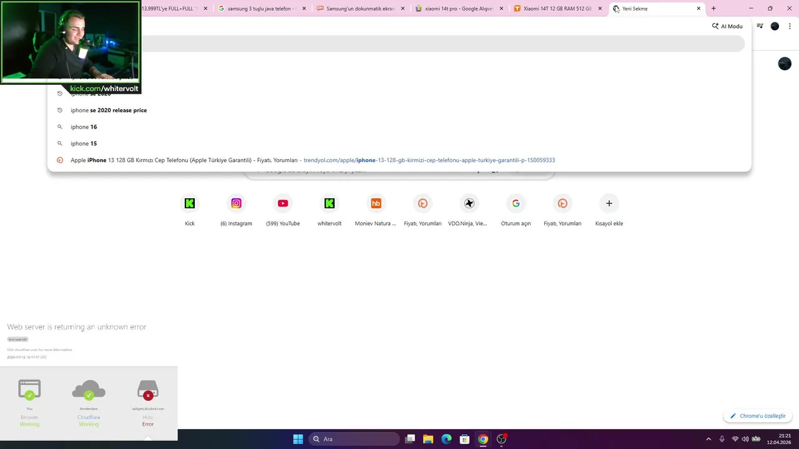Viewport: 799px width, 449px height.
Task: Open the volume tray icon
Action: point(745,439)
